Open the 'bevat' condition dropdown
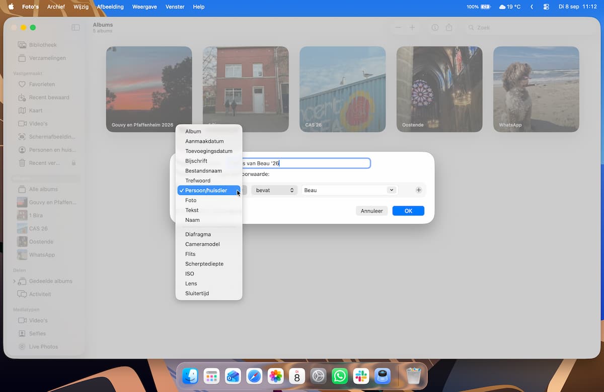The width and height of the screenshot is (604, 392). coord(274,190)
